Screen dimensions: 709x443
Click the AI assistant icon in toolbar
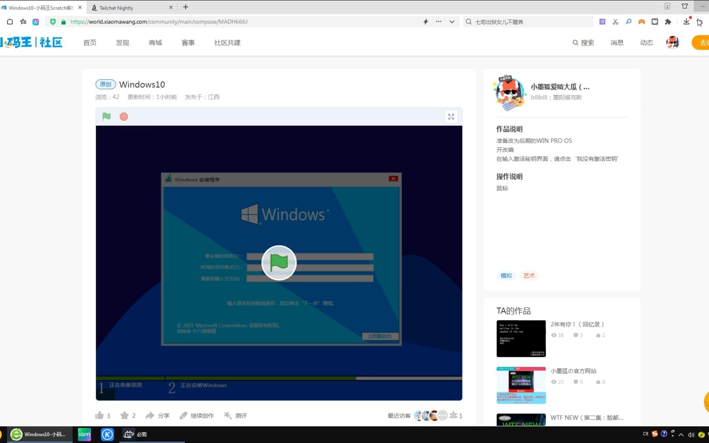click(x=36, y=22)
